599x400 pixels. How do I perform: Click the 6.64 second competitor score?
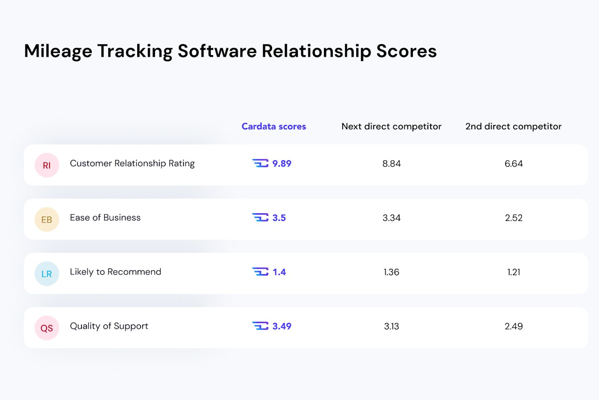[x=514, y=164]
